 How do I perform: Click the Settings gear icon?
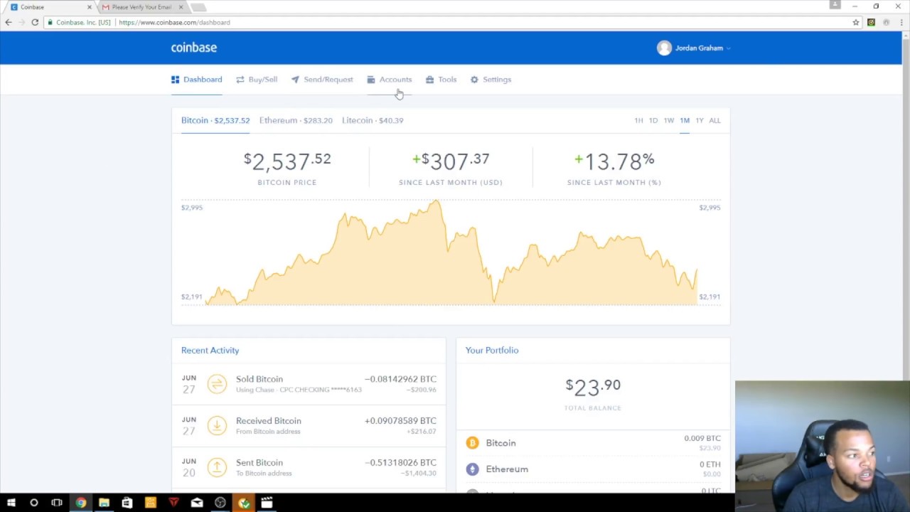point(474,80)
